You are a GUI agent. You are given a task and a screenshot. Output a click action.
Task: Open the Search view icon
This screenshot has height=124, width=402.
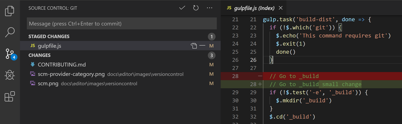coord(10,32)
